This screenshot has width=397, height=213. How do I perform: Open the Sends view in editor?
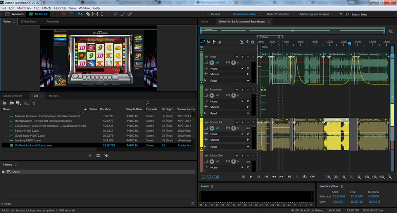pyautogui.click(x=214, y=42)
